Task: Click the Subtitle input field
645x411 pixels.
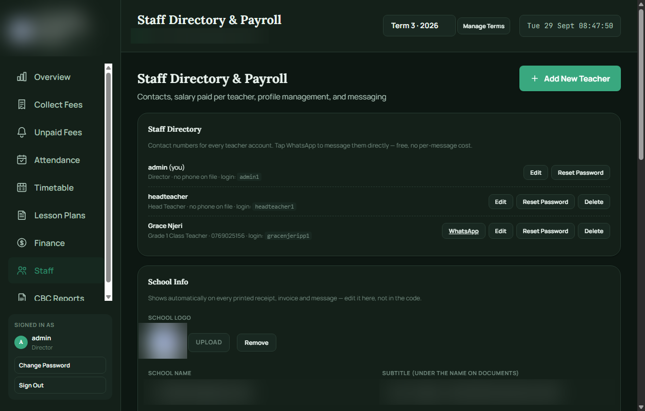Action: tap(496, 393)
